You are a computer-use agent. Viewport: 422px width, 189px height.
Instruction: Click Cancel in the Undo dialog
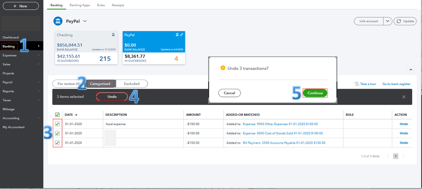[x=229, y=93]
